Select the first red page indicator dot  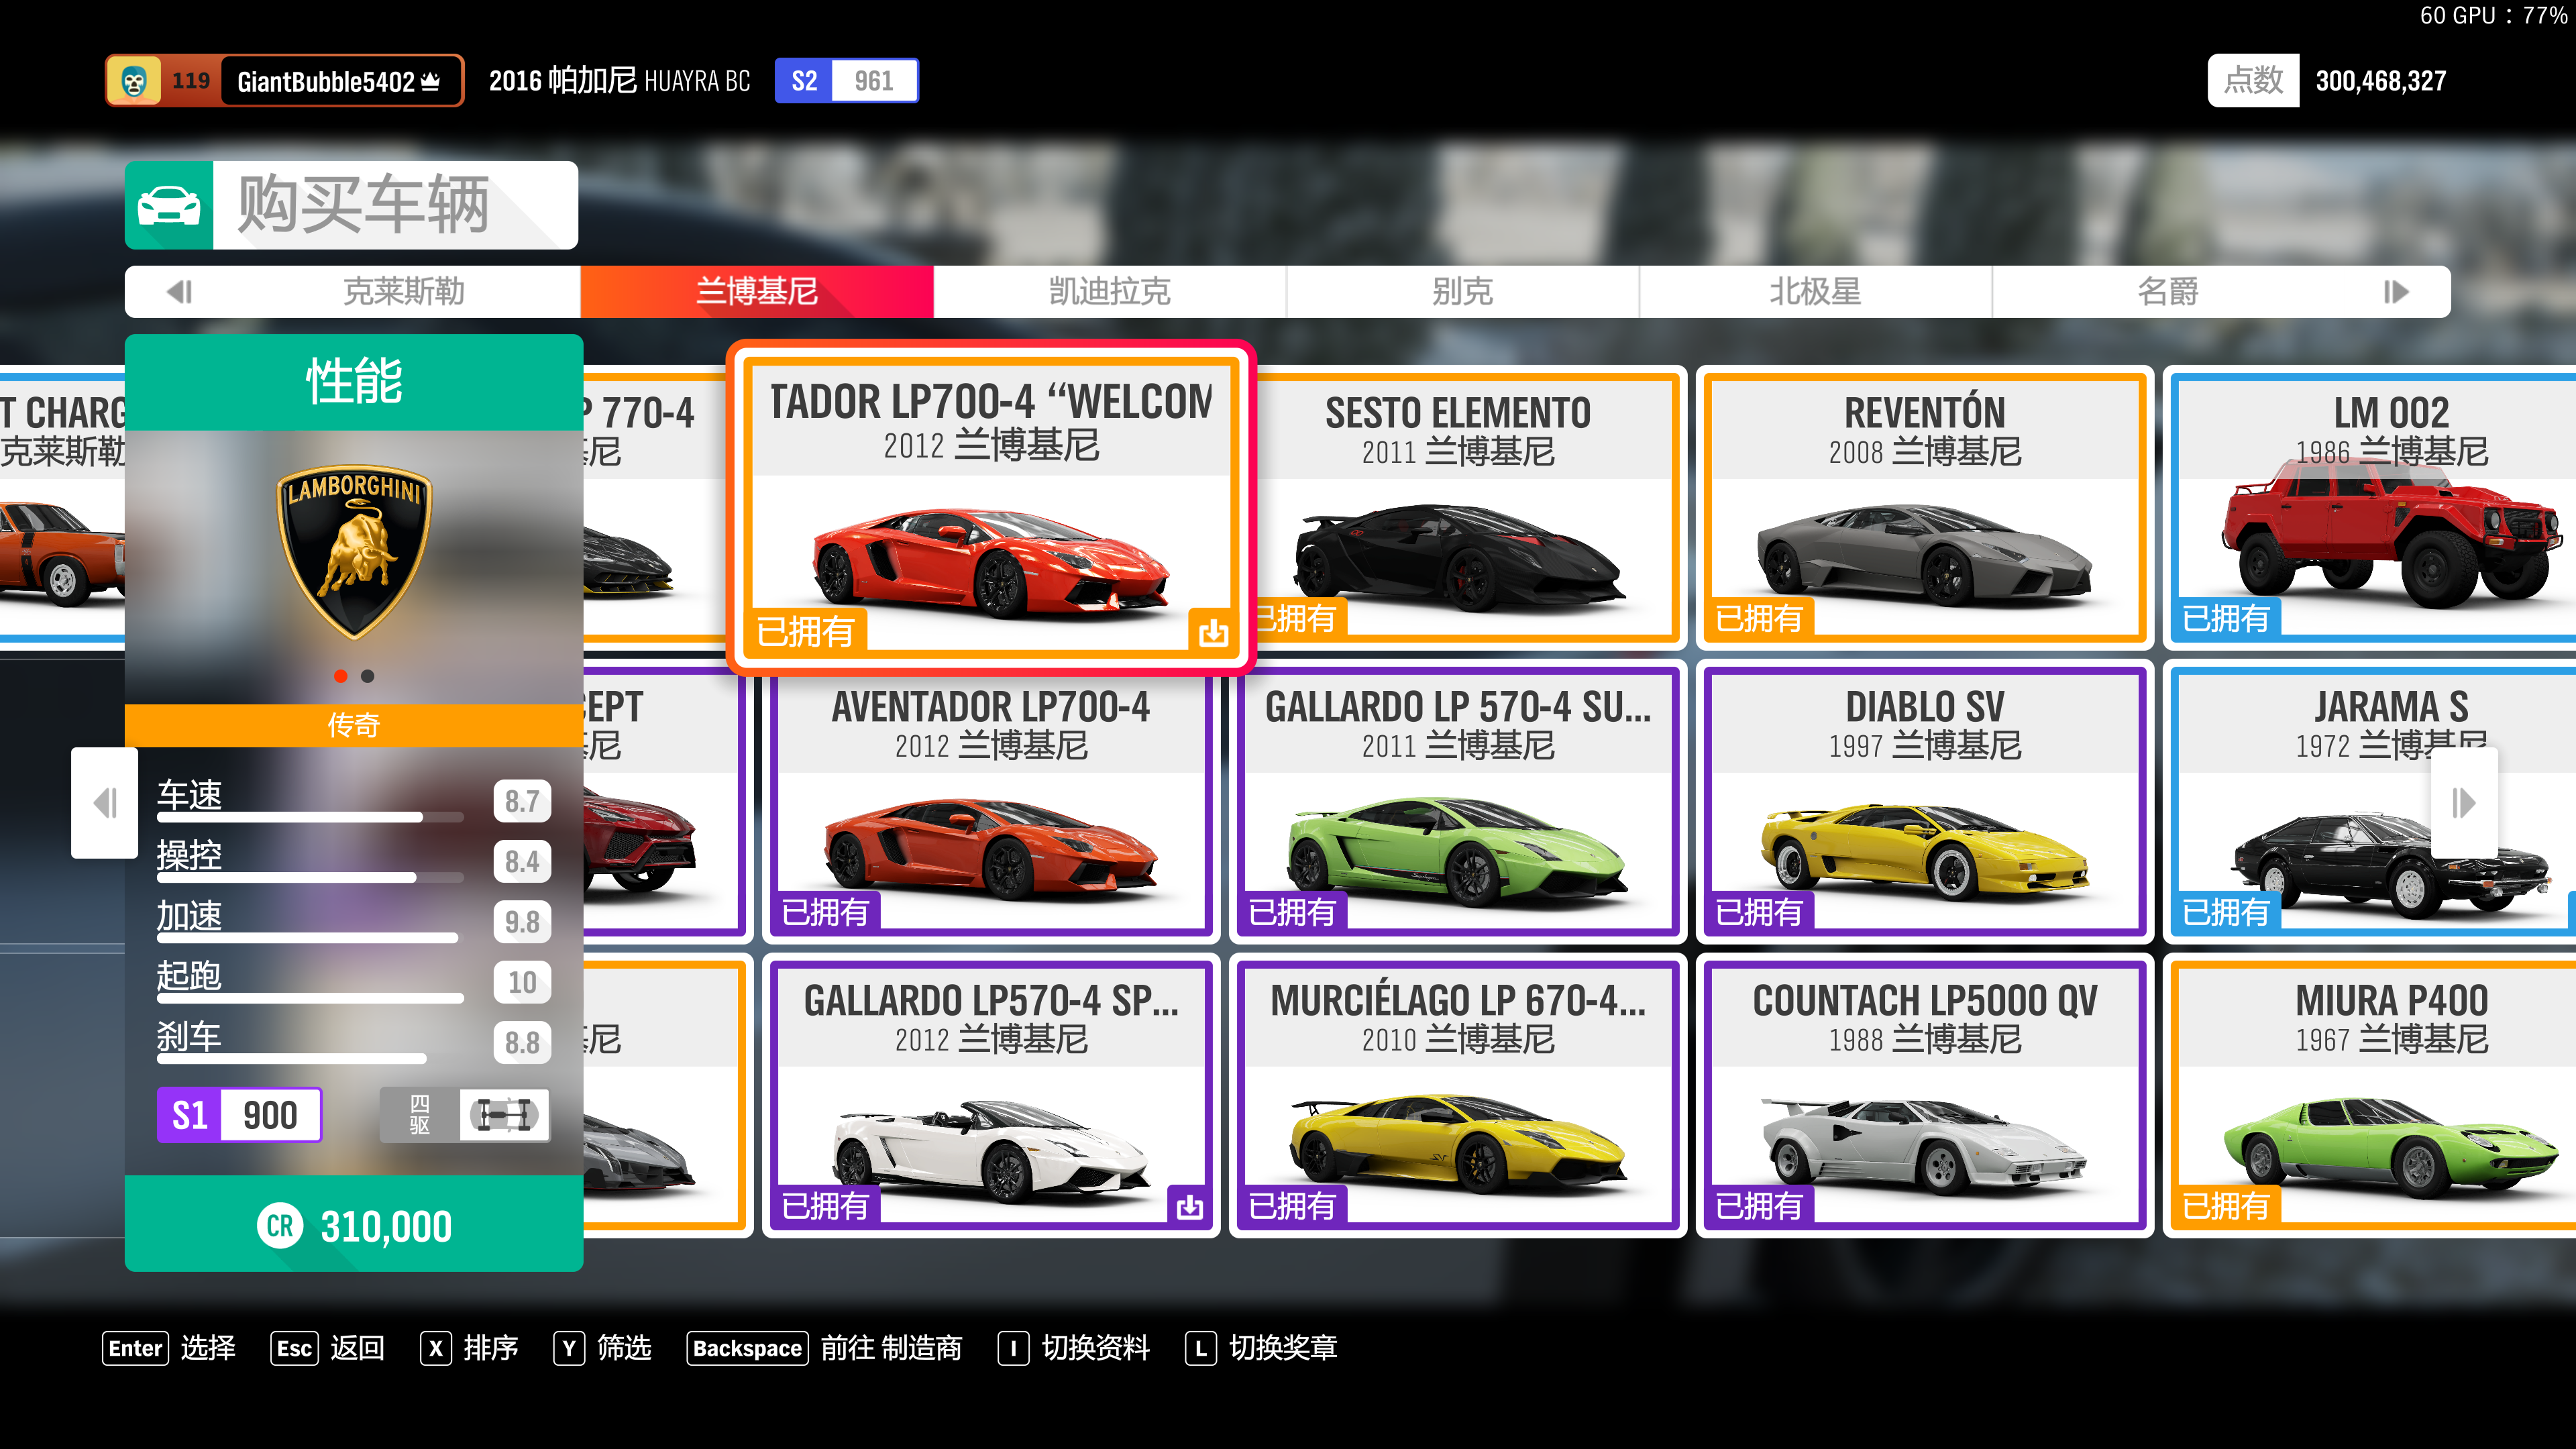click(x=341, y=677)
